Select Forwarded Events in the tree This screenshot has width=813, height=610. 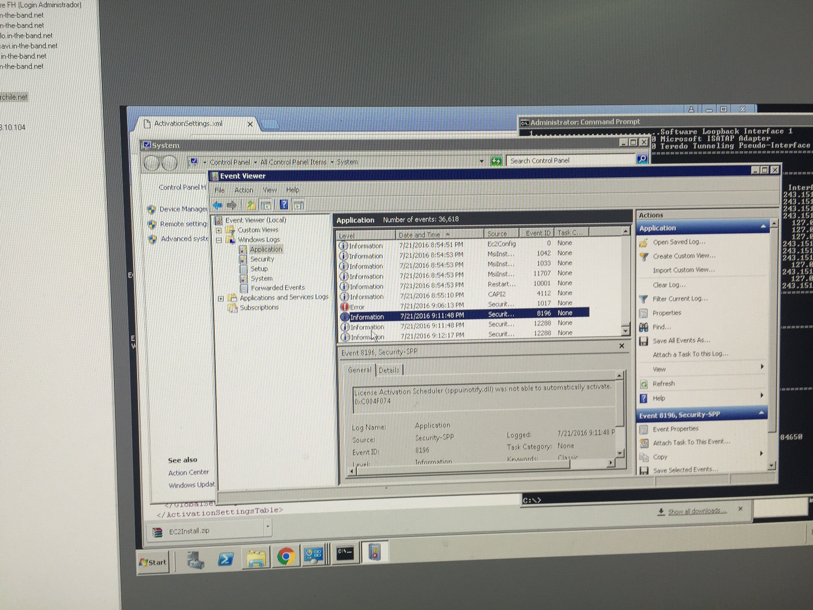click(278, 288)
